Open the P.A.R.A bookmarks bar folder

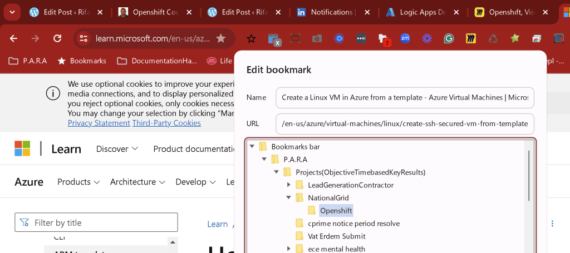(28, 61)
